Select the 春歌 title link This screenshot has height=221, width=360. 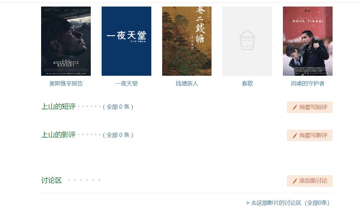click(x=247, y=84)
